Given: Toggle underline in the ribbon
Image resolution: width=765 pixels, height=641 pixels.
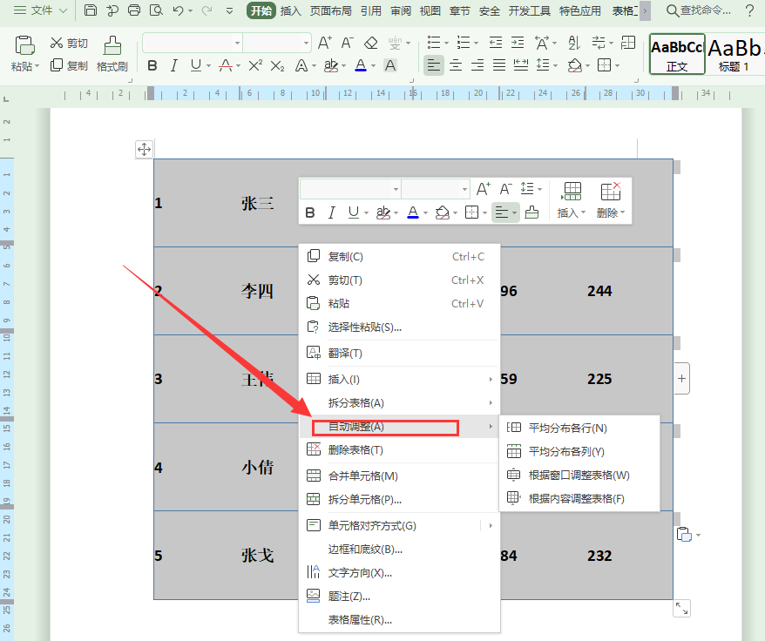Looking at the screenshot, I should click(196, 65).
